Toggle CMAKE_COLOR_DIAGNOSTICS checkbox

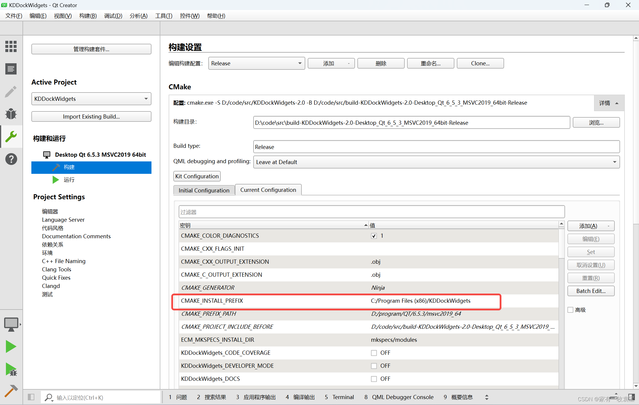374,236
